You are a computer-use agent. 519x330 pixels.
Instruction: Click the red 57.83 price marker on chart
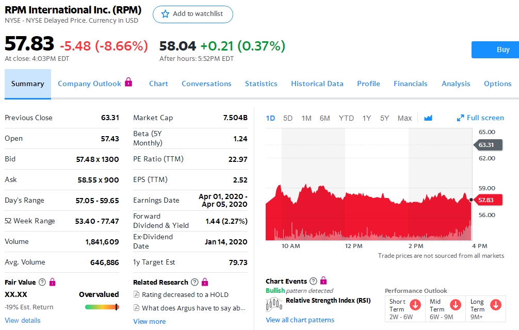(488, 200)
